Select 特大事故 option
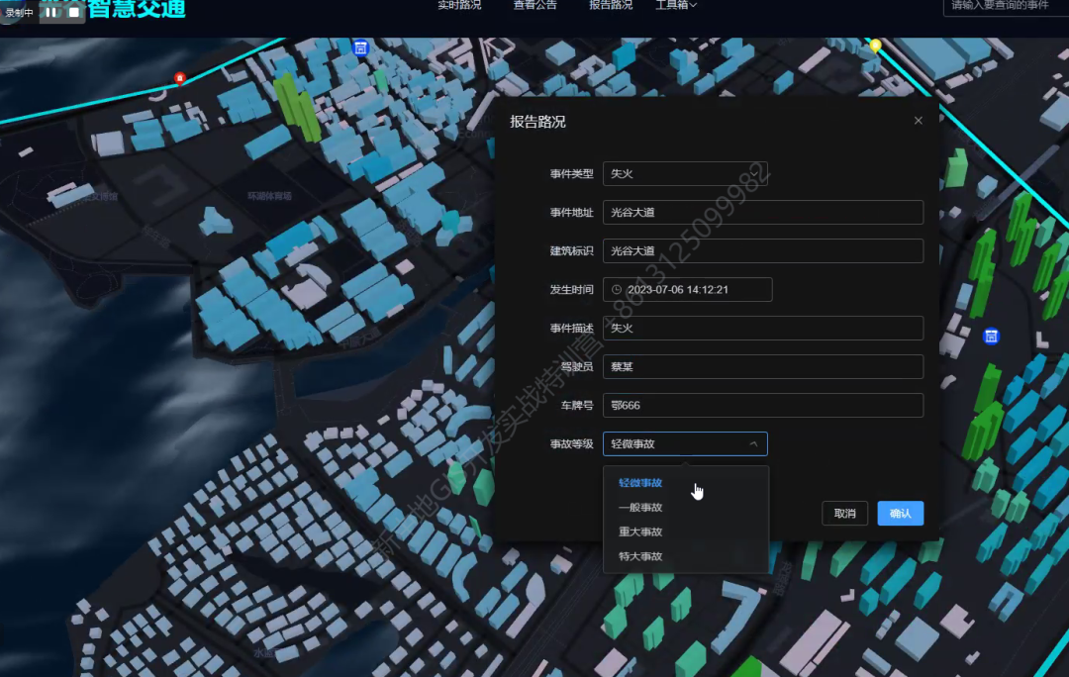 [686, 556]
